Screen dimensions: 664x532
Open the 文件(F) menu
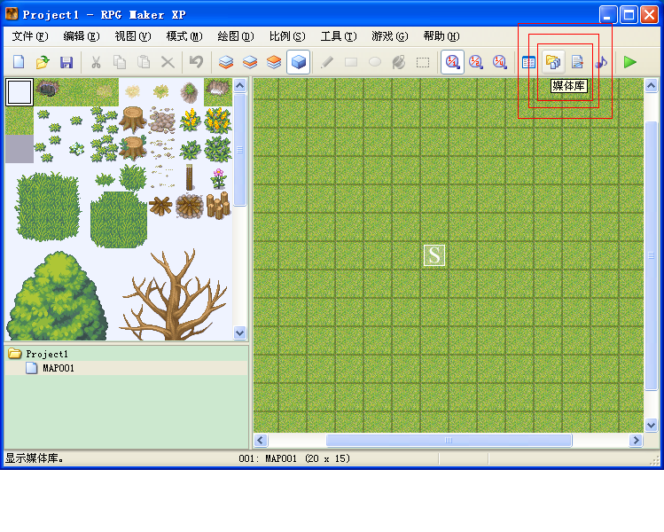click(x=30, y=36)
